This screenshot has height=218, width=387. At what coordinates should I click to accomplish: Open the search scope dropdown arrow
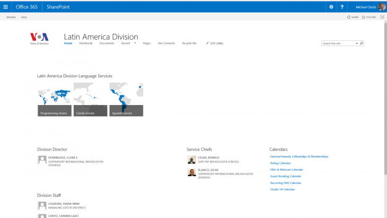coord(357,43)
